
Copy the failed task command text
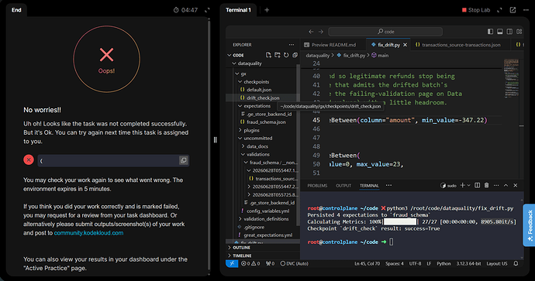(x=183, y=160)
